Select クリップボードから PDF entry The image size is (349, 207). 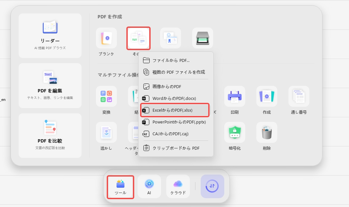click(x=176, y=148)
